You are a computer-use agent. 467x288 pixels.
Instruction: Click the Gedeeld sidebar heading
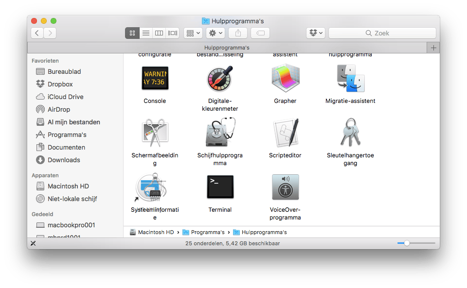[x=43, y=214]
